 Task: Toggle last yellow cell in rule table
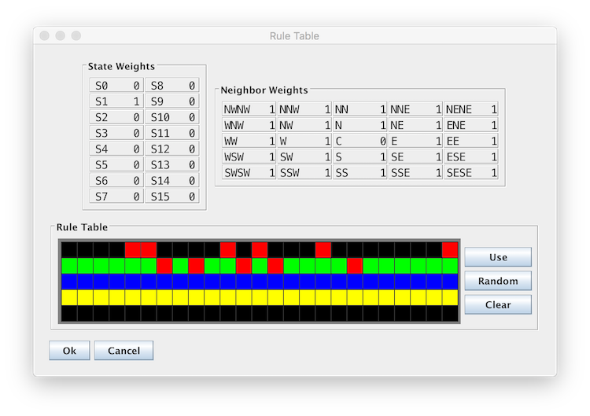(450, 297)
